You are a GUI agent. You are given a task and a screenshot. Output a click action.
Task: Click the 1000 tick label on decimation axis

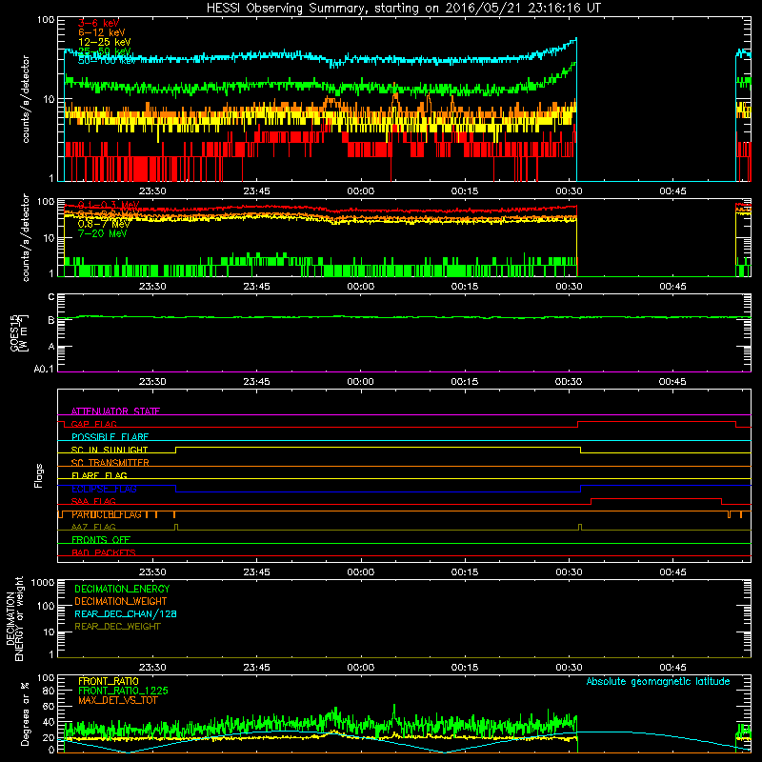[43, 583]
